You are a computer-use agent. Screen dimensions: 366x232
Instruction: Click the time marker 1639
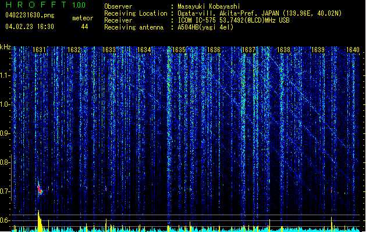318,50
